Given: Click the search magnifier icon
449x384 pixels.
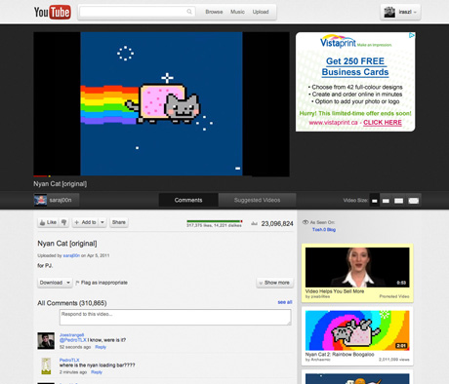Looking at the screenshot, I should click(189, 12).
